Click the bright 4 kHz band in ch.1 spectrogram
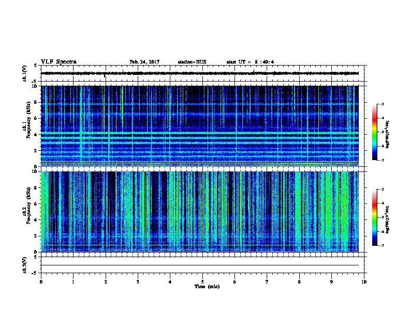This screenshot has width=410, height=316. [200, 133]
